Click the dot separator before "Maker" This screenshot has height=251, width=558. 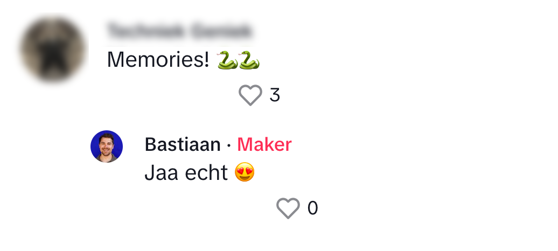coord(229,145)
